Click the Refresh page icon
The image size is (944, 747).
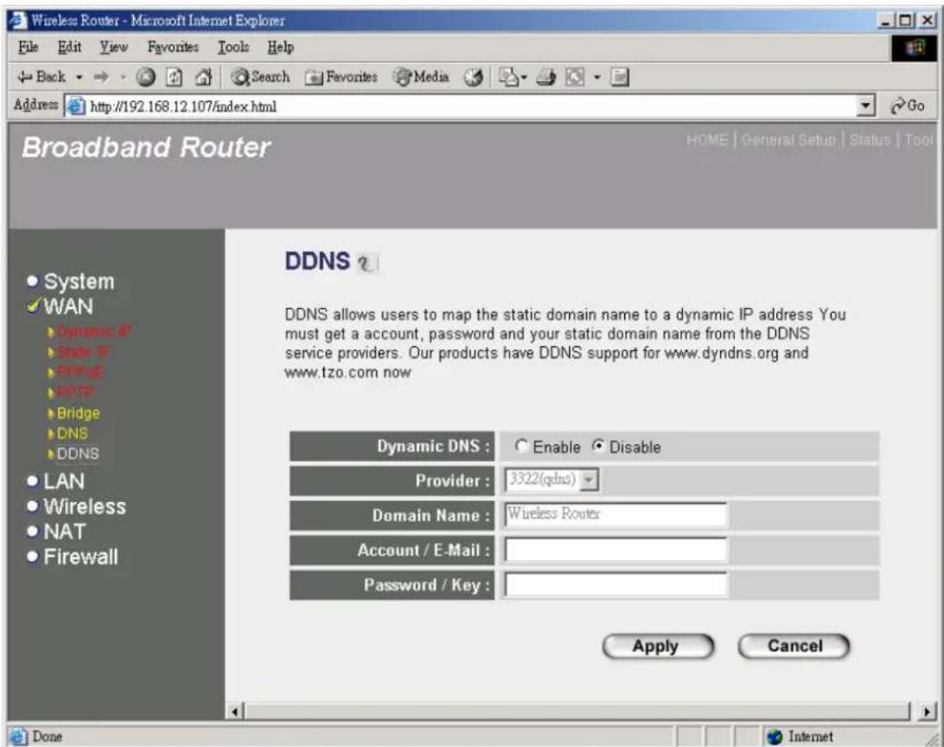click(x=175, y=77)
